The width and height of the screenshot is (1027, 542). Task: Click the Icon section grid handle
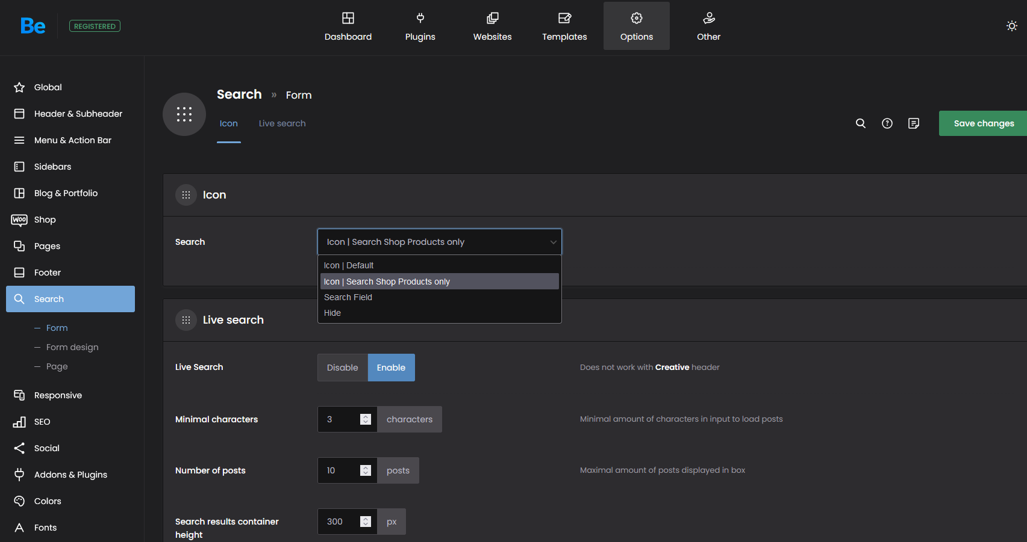coord(186,195)
